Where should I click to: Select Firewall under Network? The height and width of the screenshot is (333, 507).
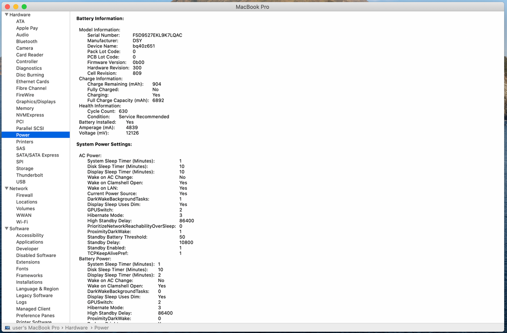pos(25,195)
